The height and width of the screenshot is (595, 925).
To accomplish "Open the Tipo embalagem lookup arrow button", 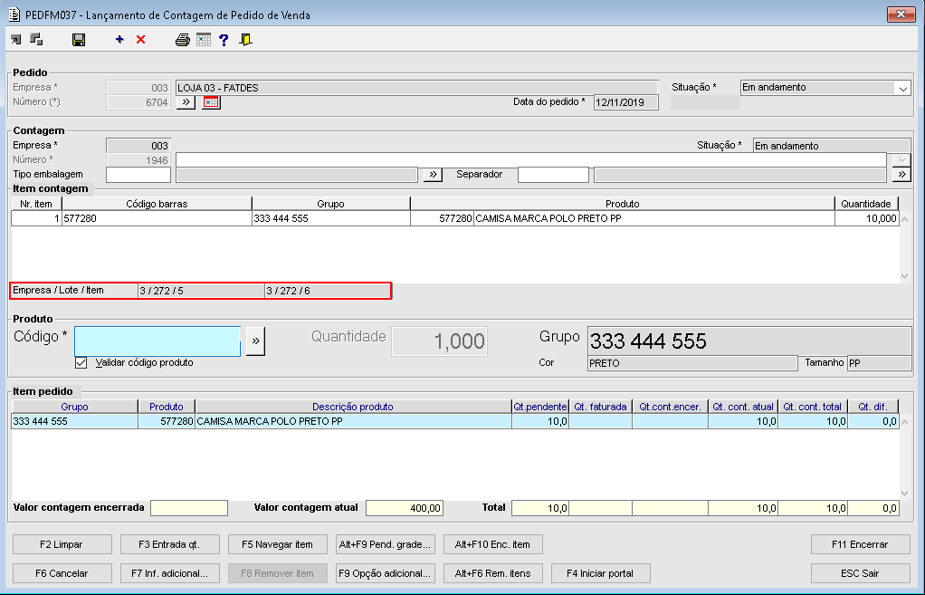I will pyautogui.click(x=433, y=175).
